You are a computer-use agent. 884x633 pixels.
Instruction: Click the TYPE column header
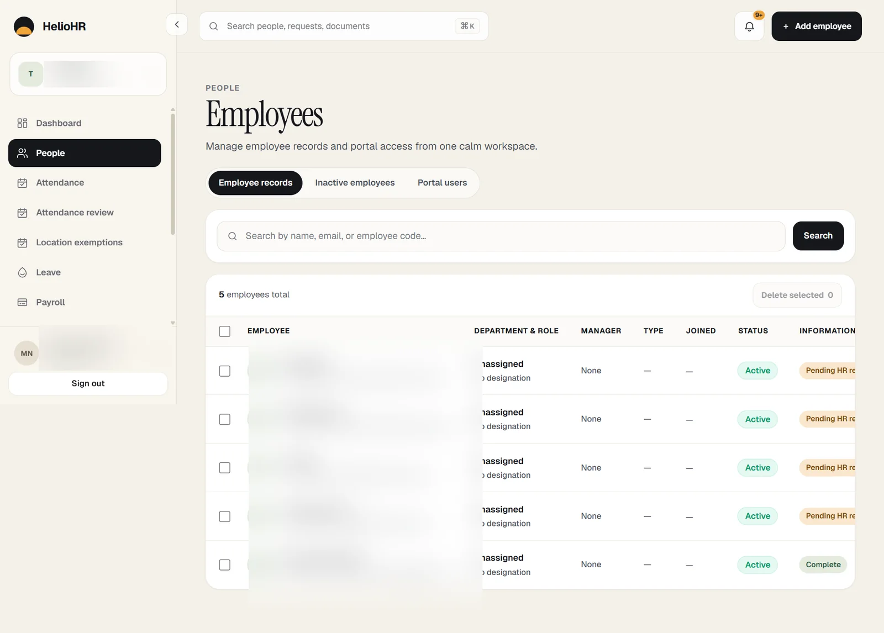coord(653,331)
